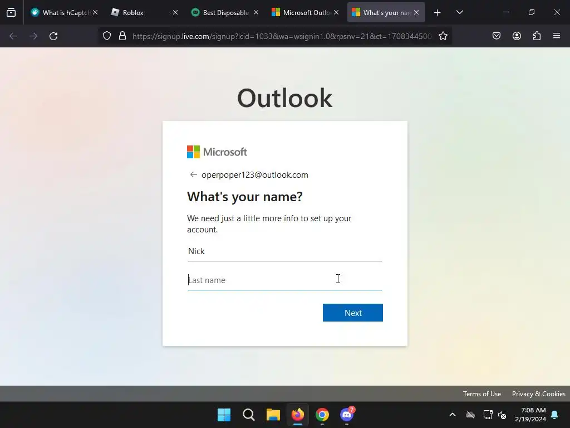Click the muted volume tray icon

pos(503,415)
